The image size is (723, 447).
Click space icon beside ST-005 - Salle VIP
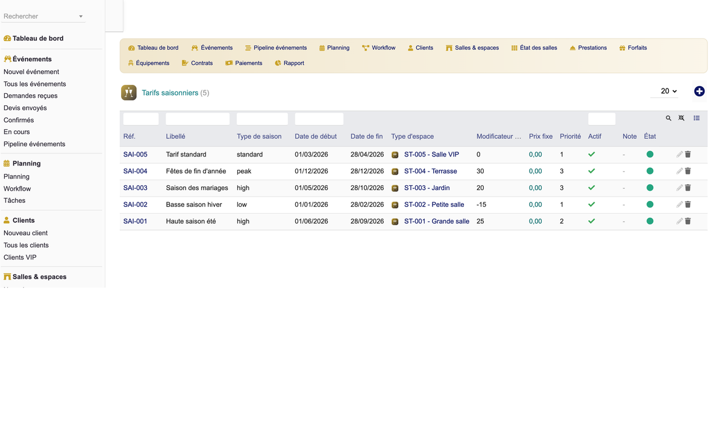395,155
